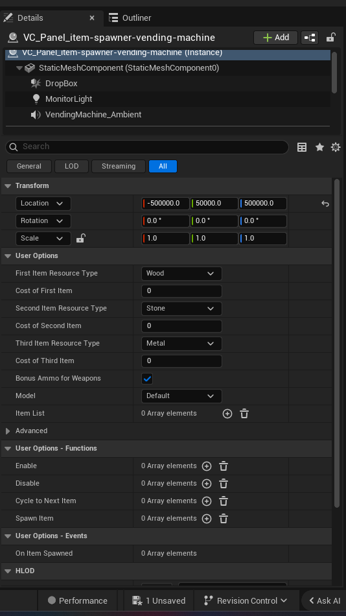Collapse the HLOD section
The height and width of the screenshot is (616, 346).
point(8,571)
